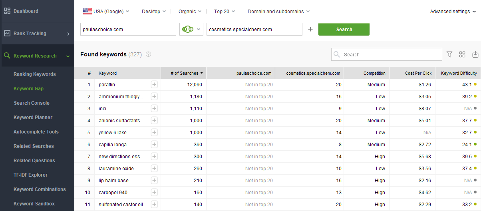Open the Desktop device dropdown
Screen dimensions: 481x211
click(x=154, y=11)
